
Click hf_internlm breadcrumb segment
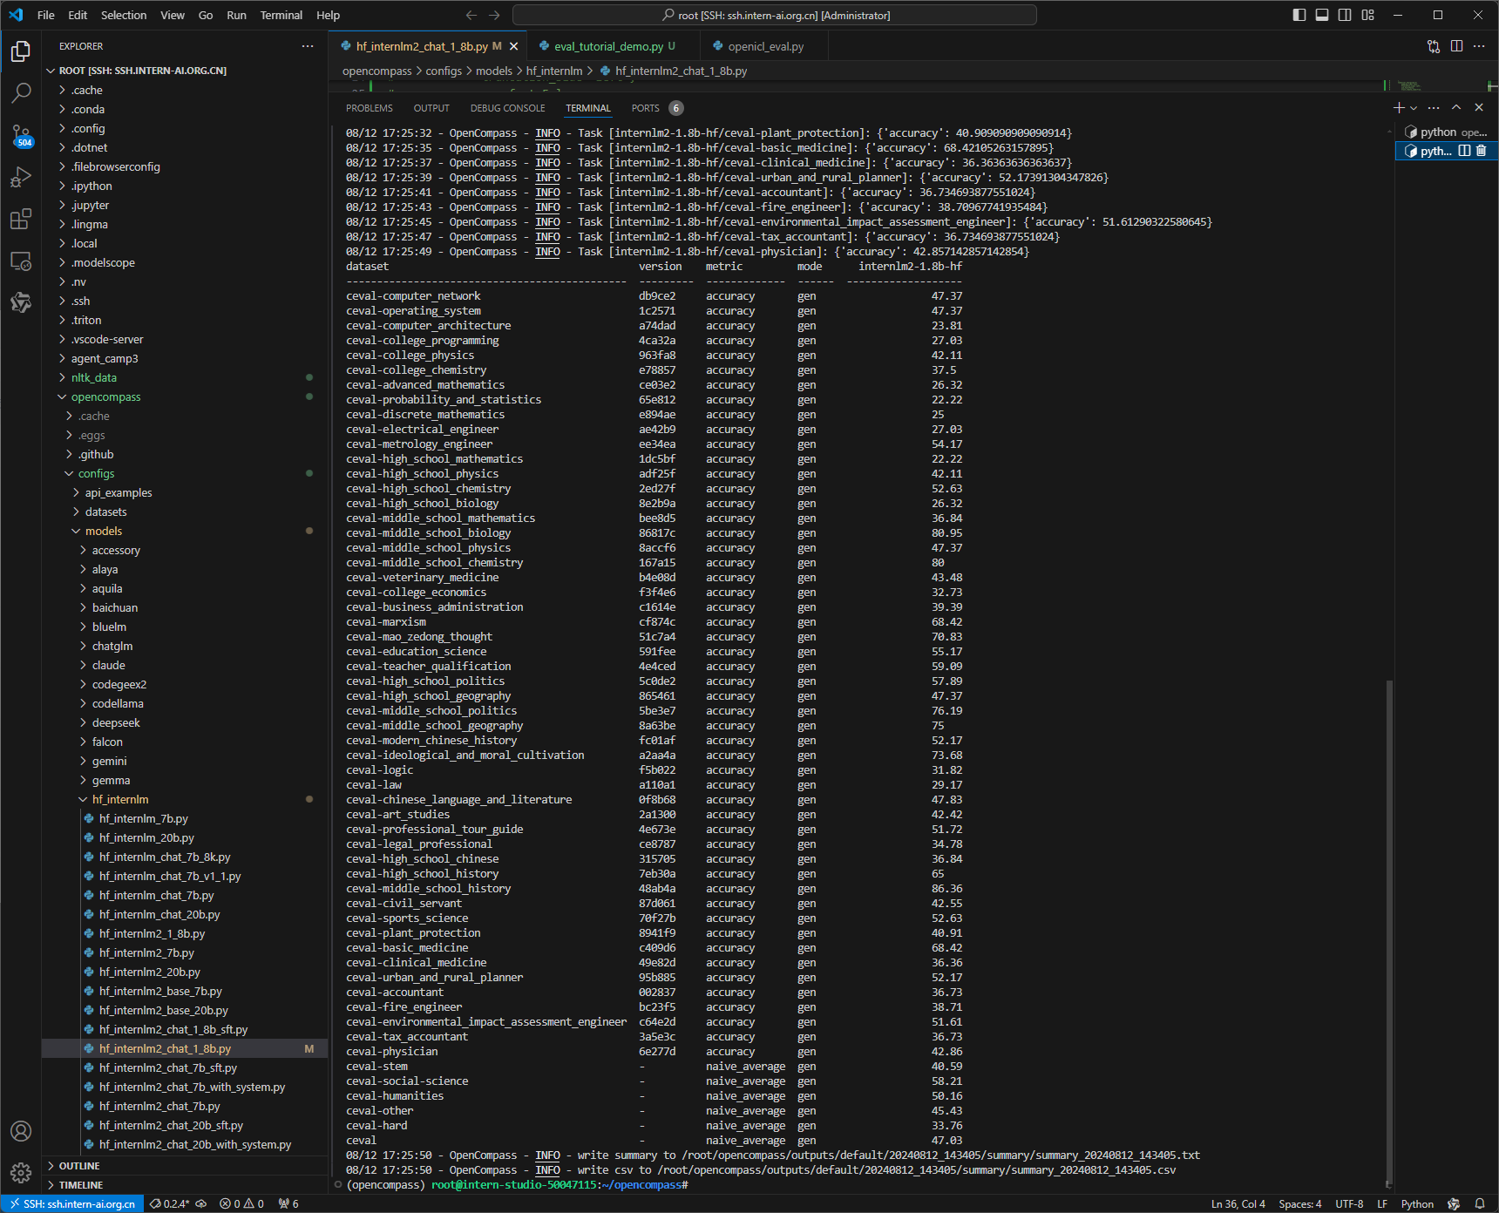pyautogui.click(x=554, y=71)
